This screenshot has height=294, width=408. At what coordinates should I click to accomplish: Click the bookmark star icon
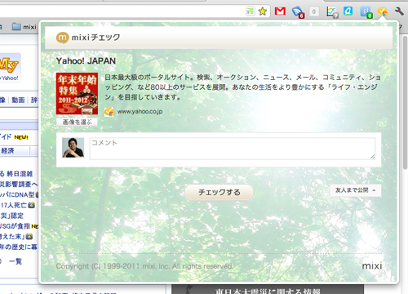point(263,11)
